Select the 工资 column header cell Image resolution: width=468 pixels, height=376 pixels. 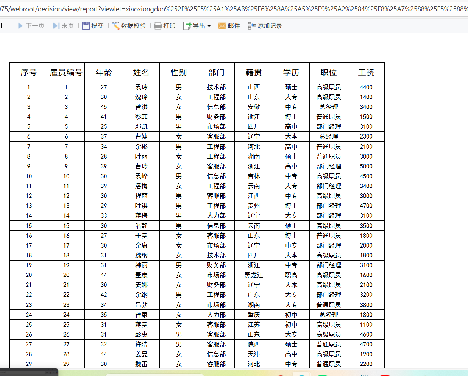[366, 72]
